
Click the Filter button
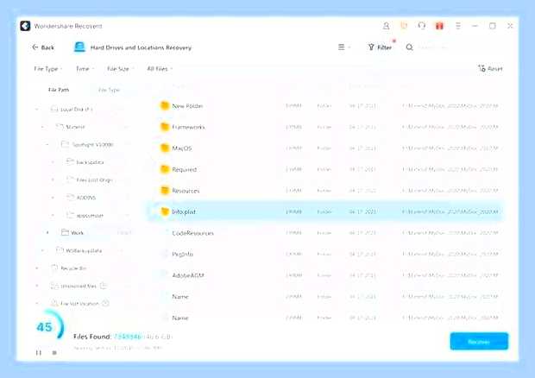[380, 47]
